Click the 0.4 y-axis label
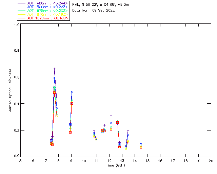The height and width of the screenshot is (174, 217). [x=17, y=104]
